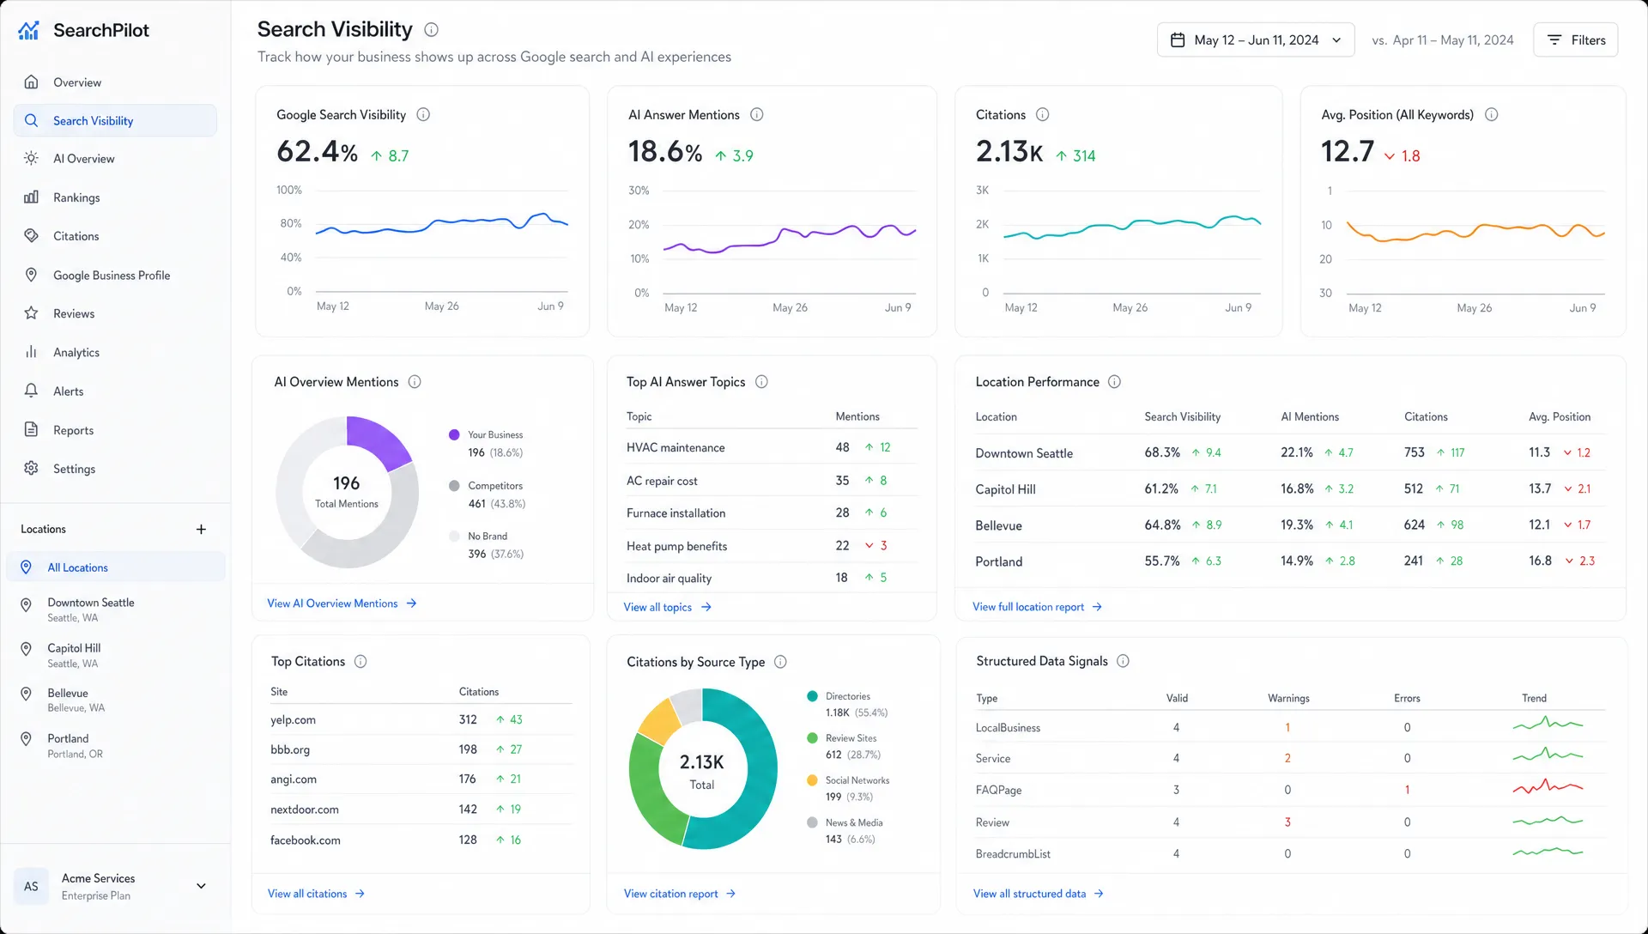Open View all structured data link
Screen dimensions: 1648x934
pyautogui.click(x=1038, y=894)
